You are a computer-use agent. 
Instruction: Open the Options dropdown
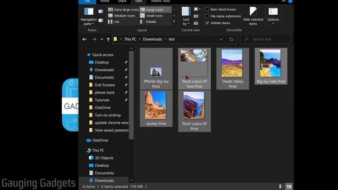[x=273, y=16]
